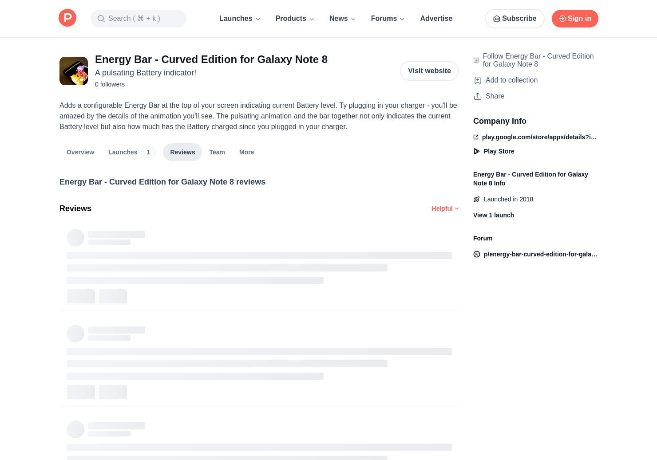Click the 0 followers text

click(x=110, y=84)
